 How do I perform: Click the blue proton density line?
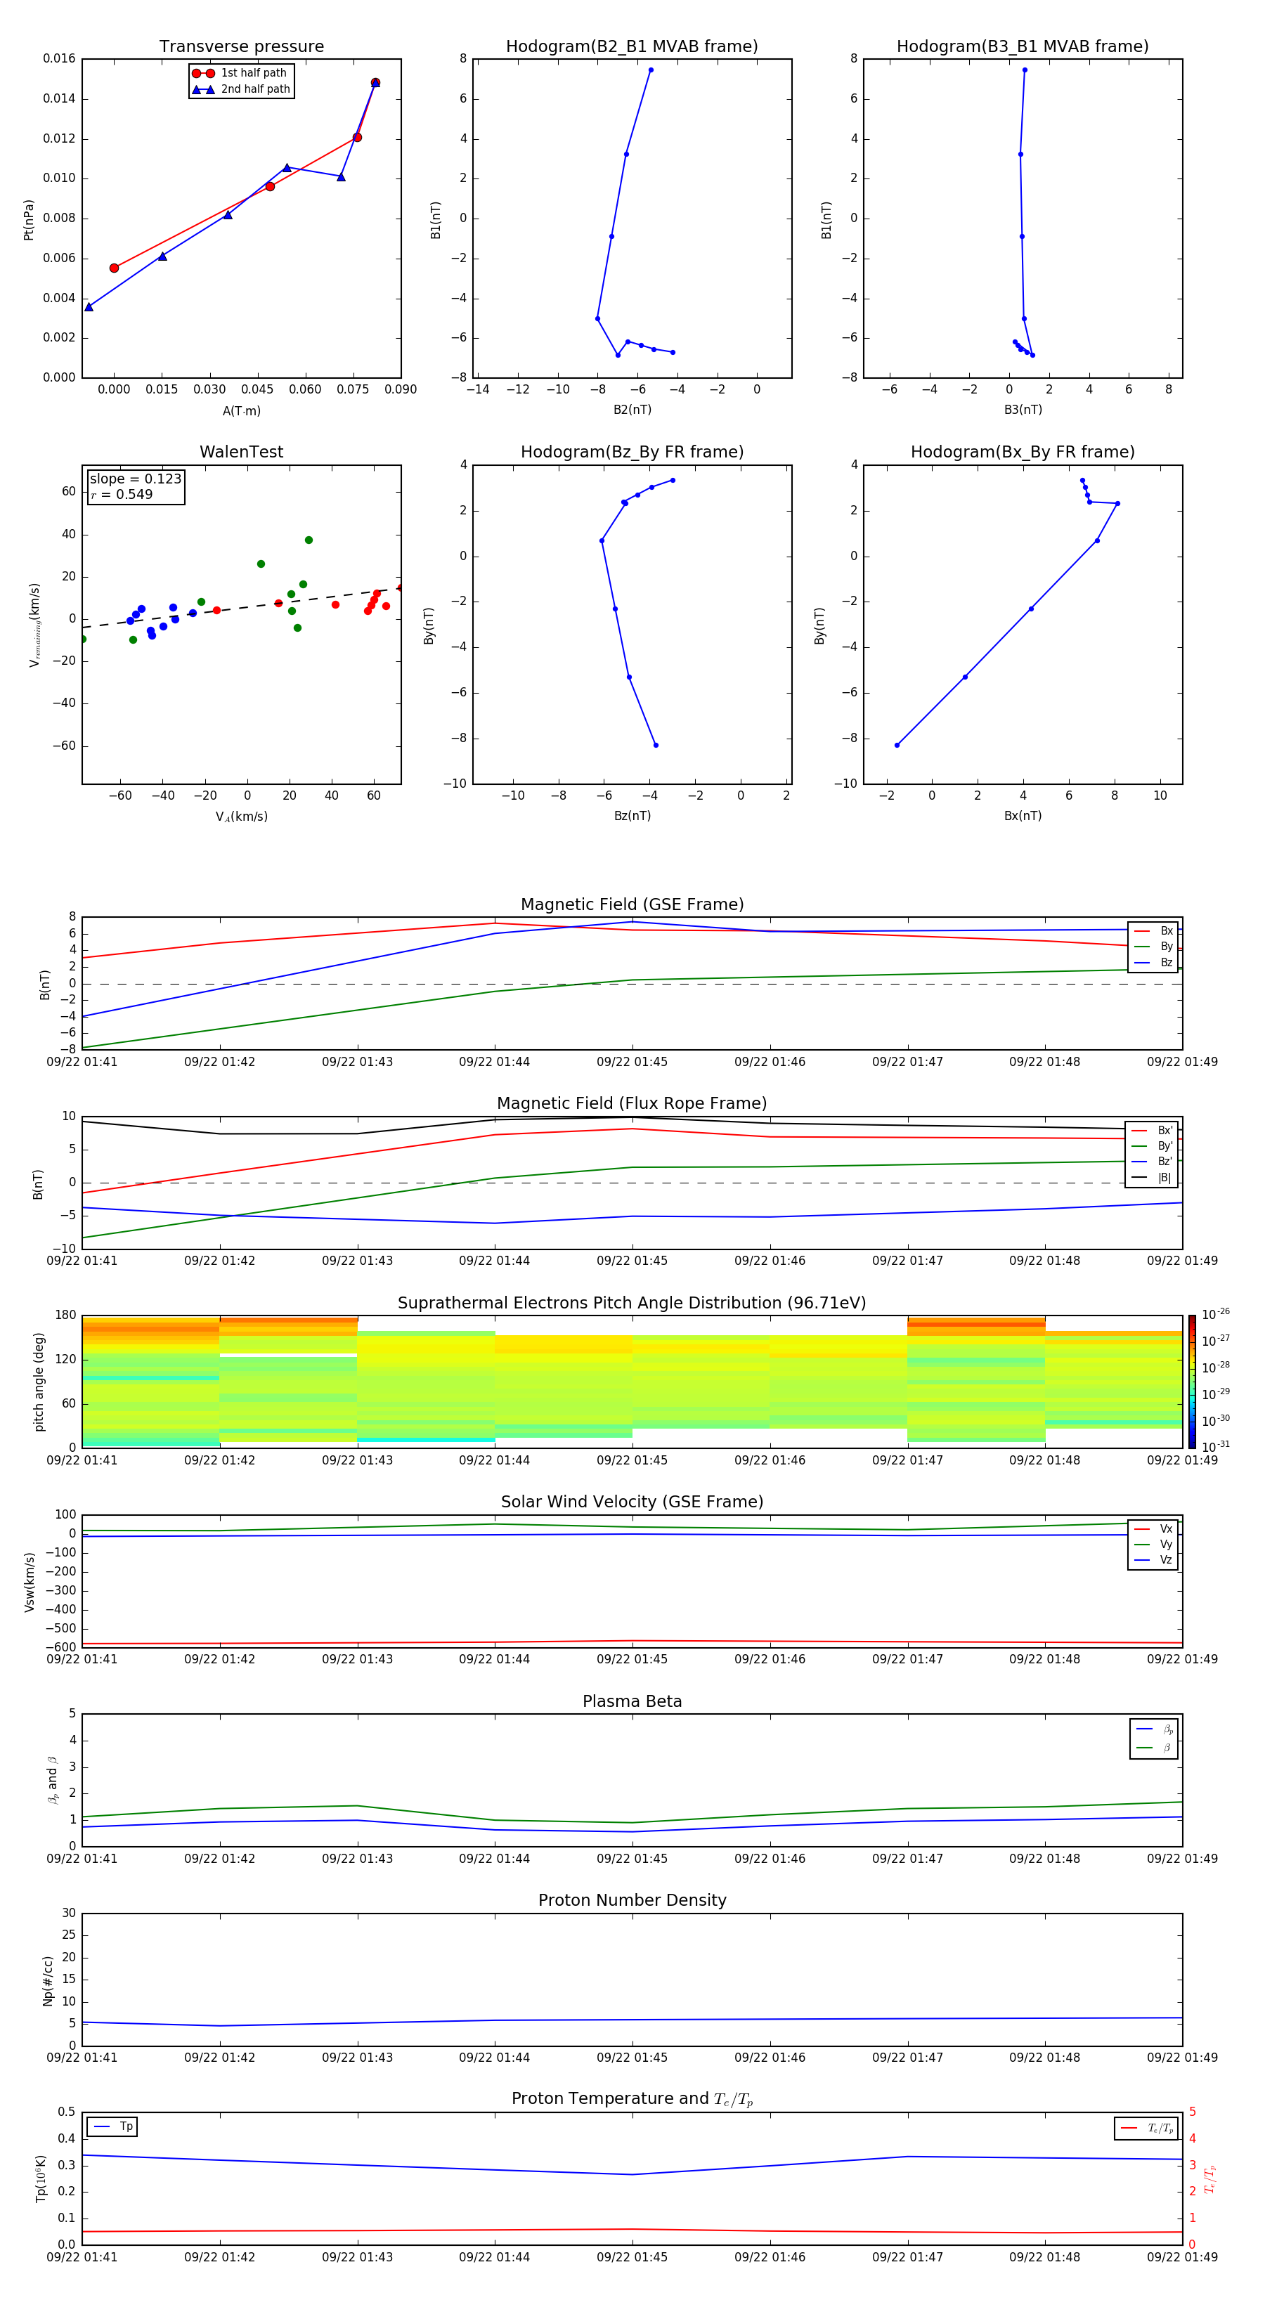point(632,2019)
